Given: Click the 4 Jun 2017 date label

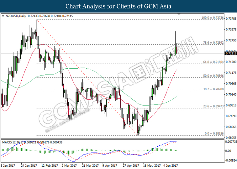Looking at the screenshot, I should (x=171, y=166).
